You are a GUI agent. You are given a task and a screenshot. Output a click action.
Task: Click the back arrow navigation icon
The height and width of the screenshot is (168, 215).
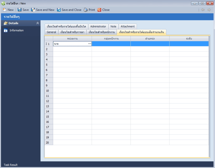click(x=203, y=10)
